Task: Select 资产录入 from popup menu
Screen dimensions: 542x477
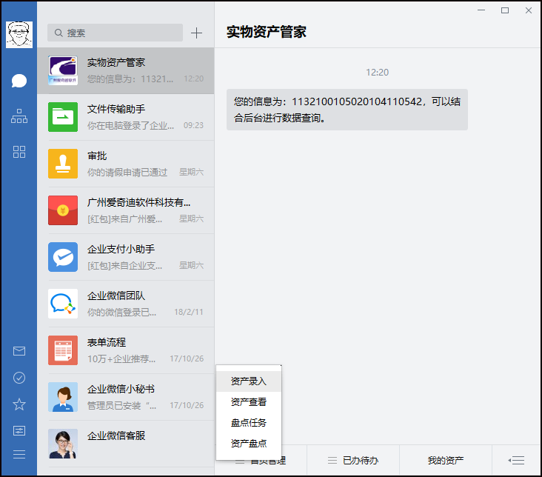Action: (x=249, y=381)
